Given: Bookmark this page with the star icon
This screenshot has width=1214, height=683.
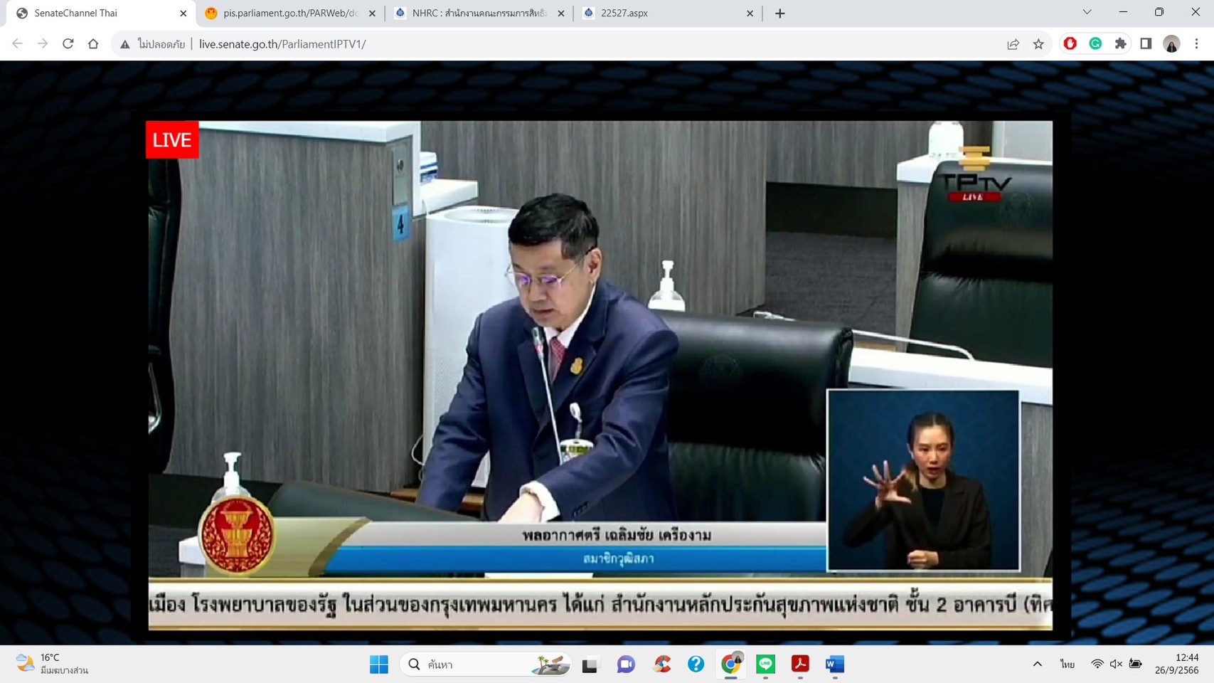Looking at the screenshot, I should [1038, 44].
